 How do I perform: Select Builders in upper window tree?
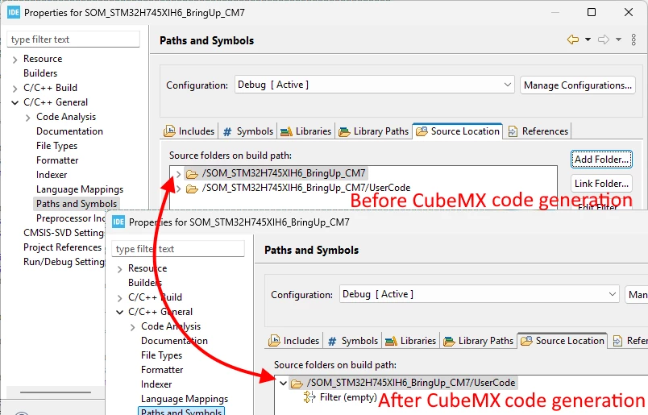point(40,73)
